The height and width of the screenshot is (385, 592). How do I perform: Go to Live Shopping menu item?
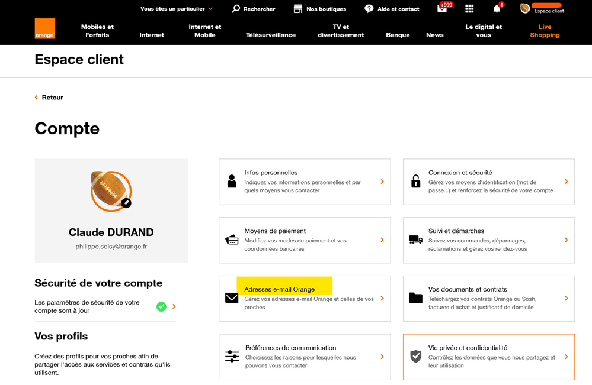tap(545, 31)
